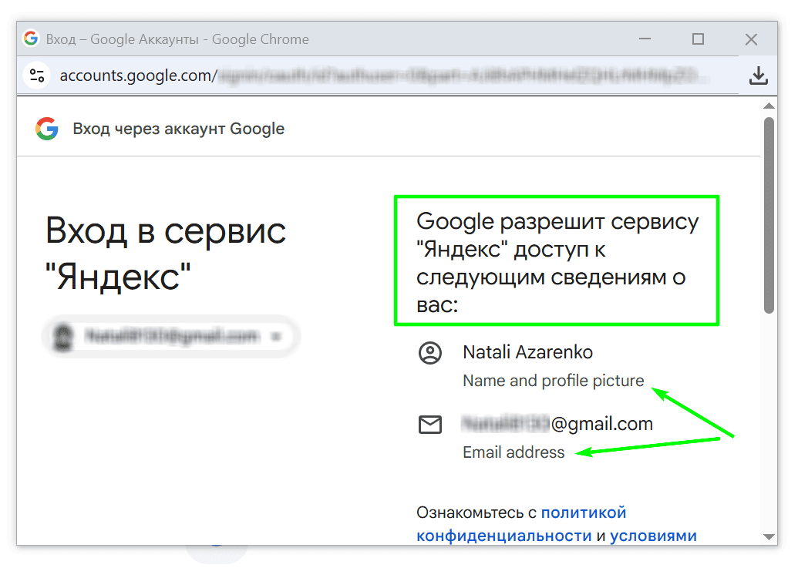Click the blurred avatar in the account chip
798x568 pixels.
pos(62,336)
